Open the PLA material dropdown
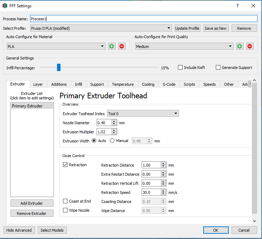Image resolution: width=262 pixels, height=239 pixels. click(56, 46)
